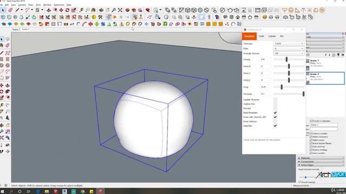Choose the Line pencil tool
This screenshot has height=194, width=346.
[17, 10]
